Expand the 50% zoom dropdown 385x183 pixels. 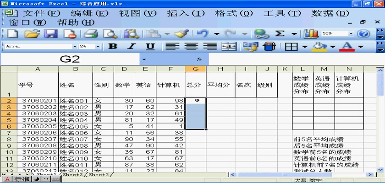(x=351, y=34)
